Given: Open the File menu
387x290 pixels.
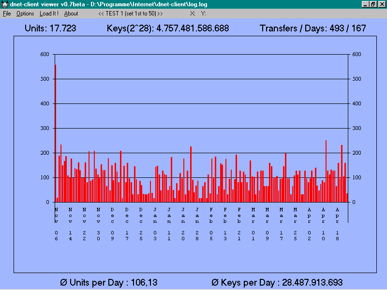Looking at the screenshot, I should 7,14.
